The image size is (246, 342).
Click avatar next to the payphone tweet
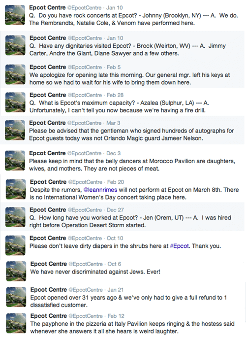point(16,323)
